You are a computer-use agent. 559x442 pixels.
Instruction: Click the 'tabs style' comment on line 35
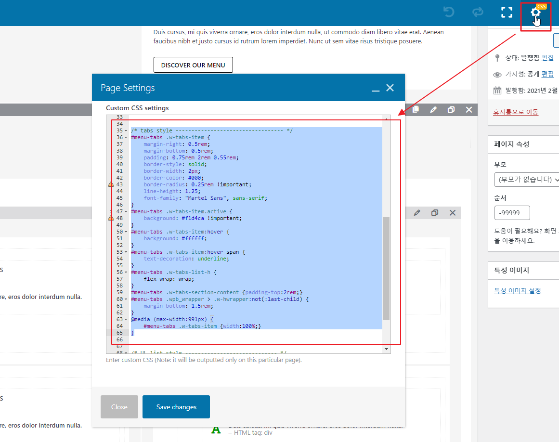click(212, 130)
